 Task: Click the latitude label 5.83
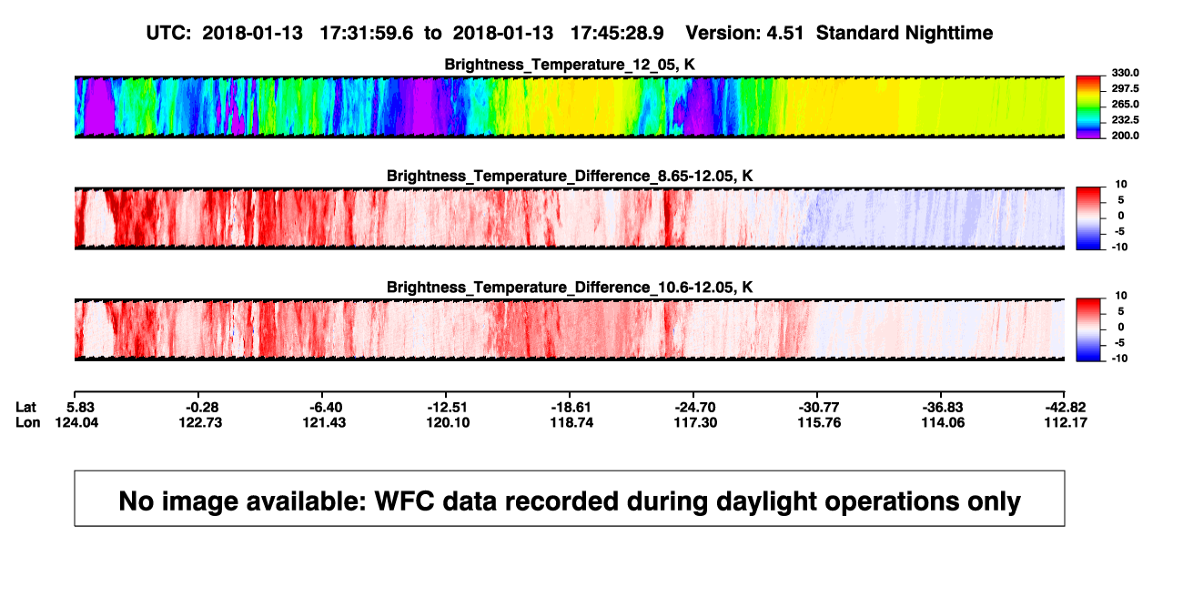tap(87, 407)
